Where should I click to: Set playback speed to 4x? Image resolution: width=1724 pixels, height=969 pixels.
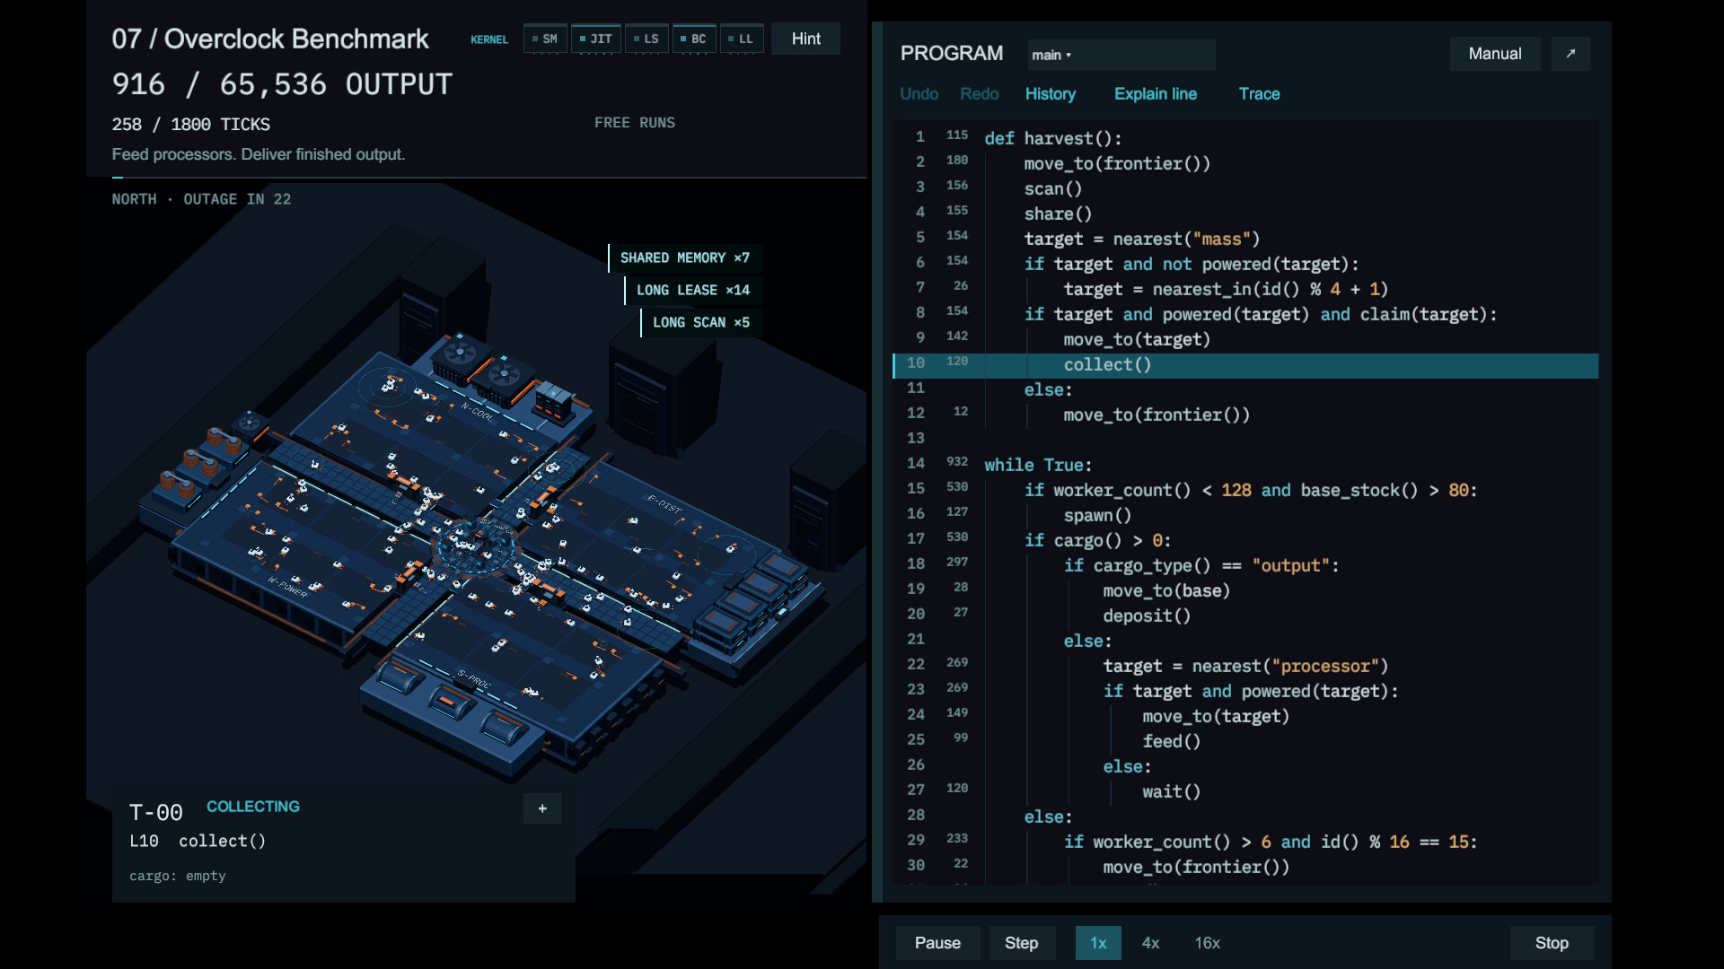(x=1150, y=943)
